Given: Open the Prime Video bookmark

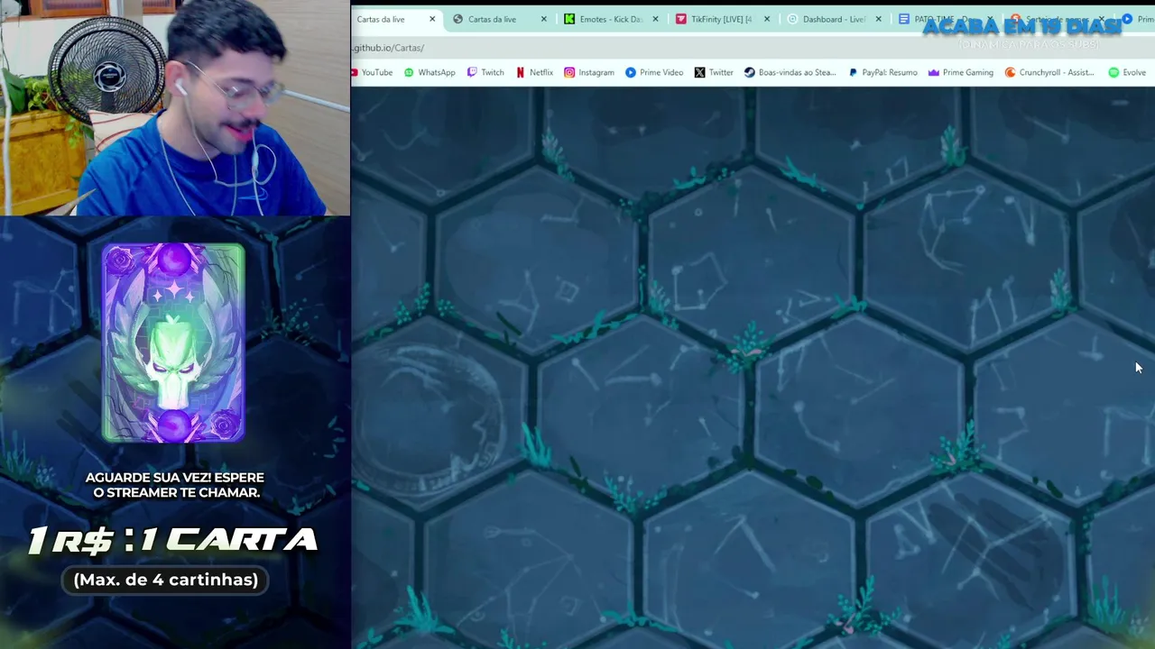Looking at the screenshot, I should click(654, 72).
